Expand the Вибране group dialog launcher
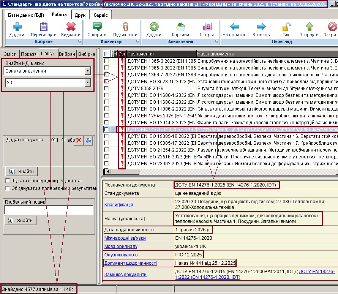Screen dimensions: 338x294 click(79, 41)
